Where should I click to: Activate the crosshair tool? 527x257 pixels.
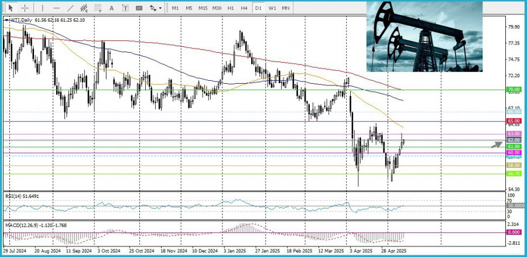tap(25, 8)
